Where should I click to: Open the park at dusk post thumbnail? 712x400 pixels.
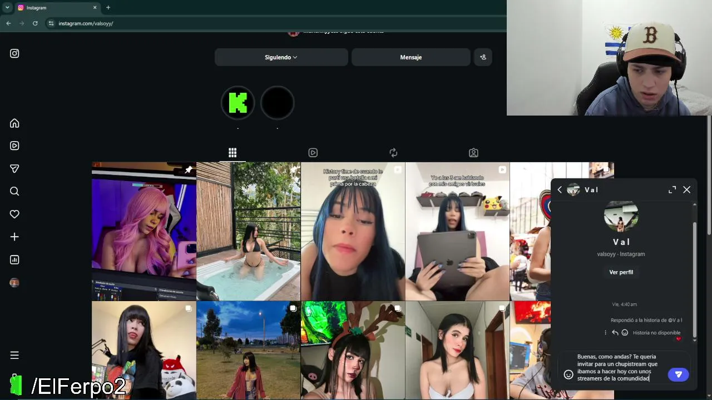(x=248, y=351)
